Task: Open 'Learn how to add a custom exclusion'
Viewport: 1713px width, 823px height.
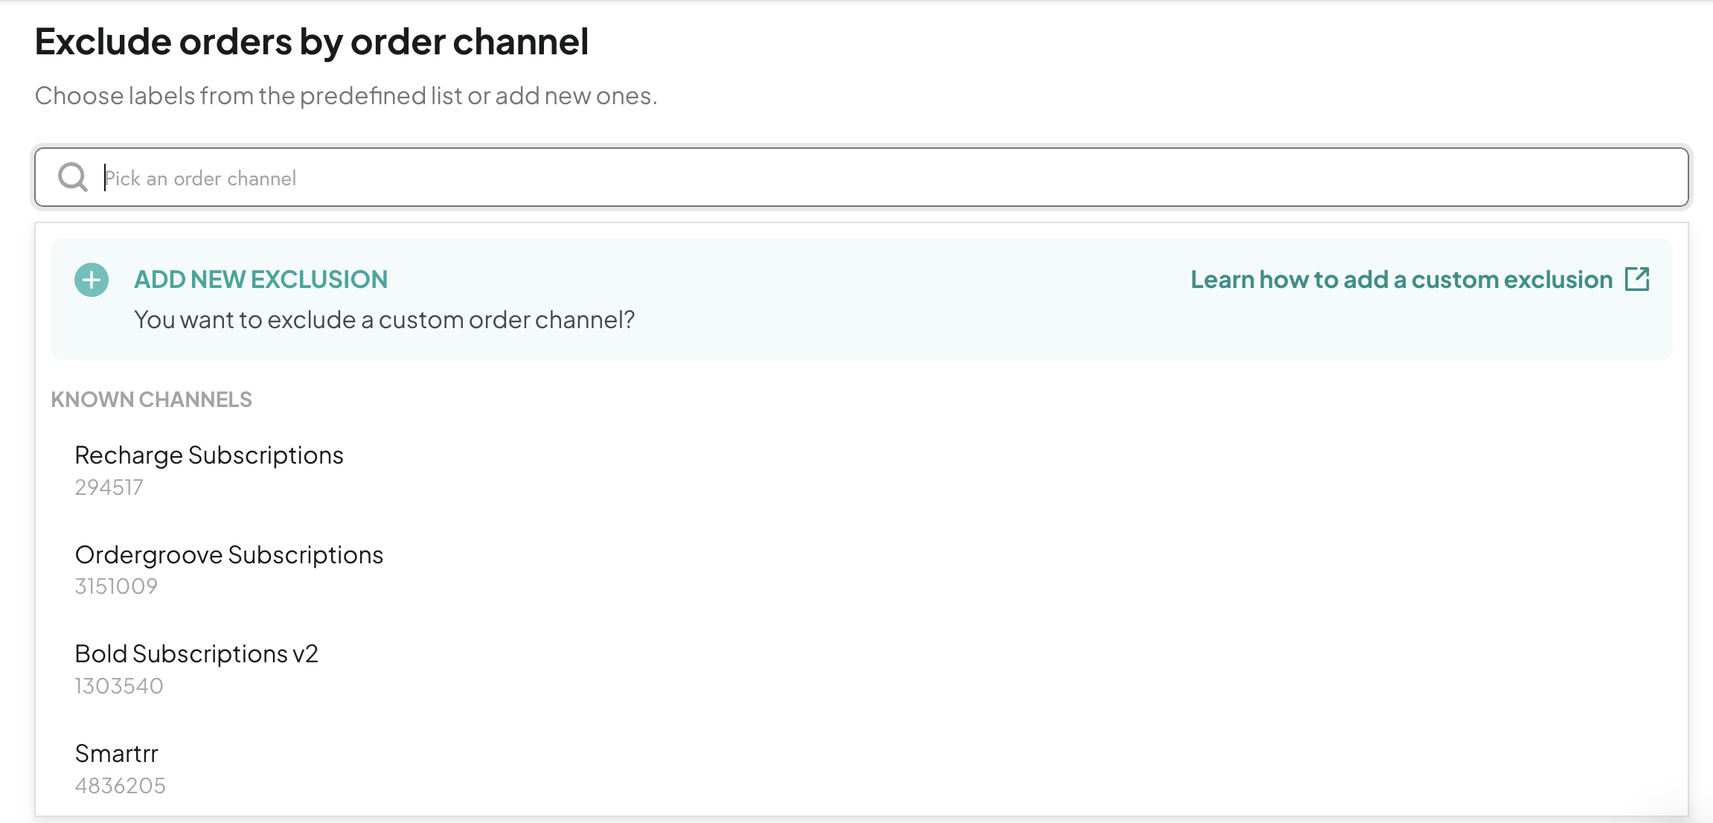Action: (x=1401, y=279)
